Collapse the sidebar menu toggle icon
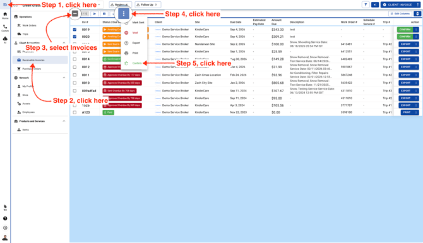The height and width of the screenshot is (243, 423). point(5,4)
